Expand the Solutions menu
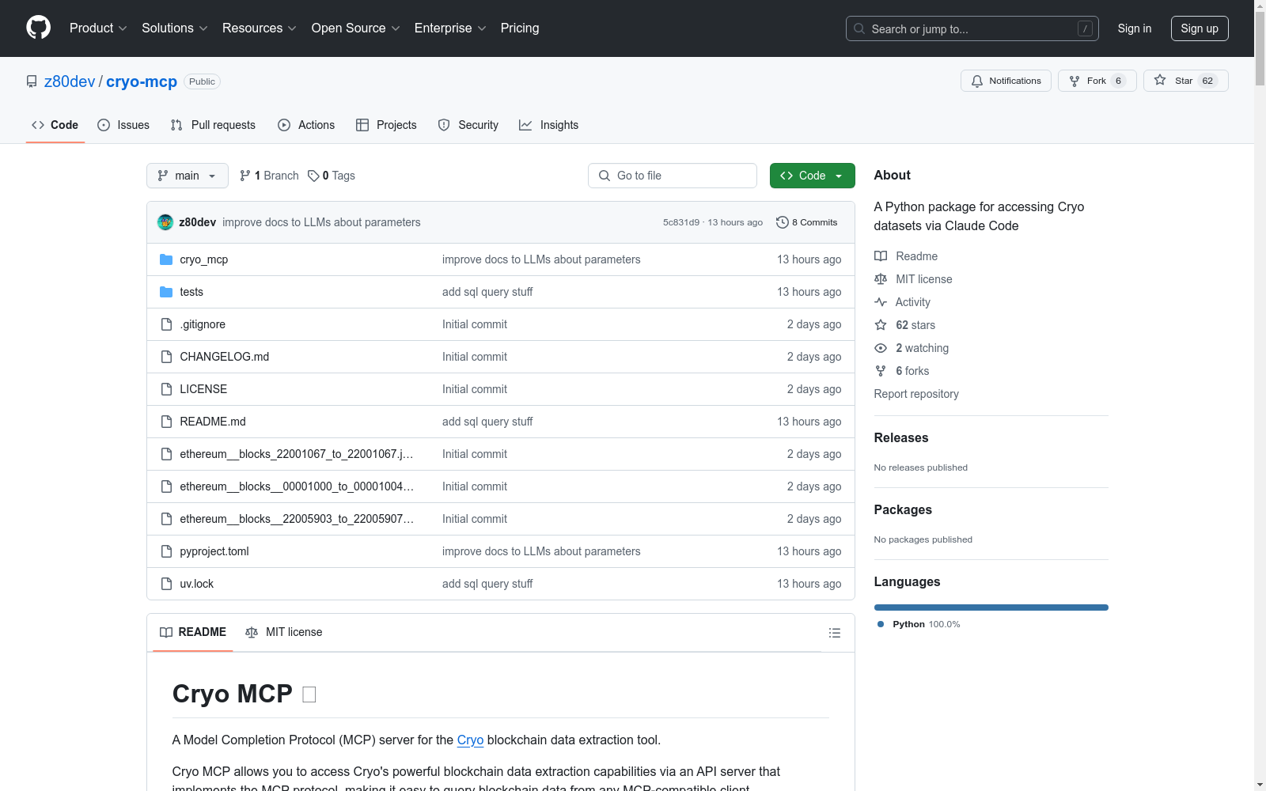1266x791 pixels. click(x=175, y=28)
